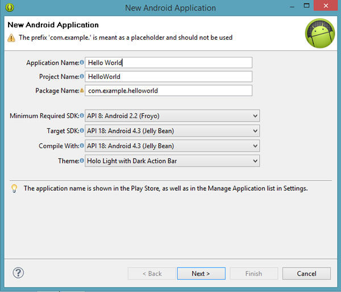The image size is (341, 292).
Task: Click the disabled Finish button
Action: coord(254,273)
